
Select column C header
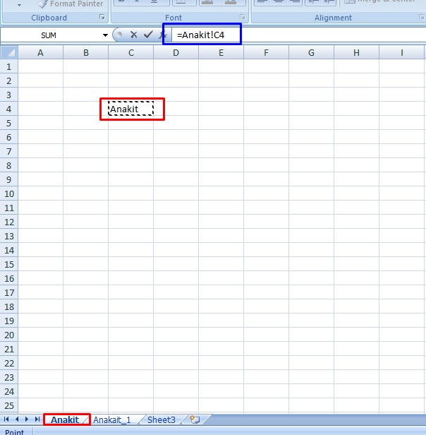point(130,53)
